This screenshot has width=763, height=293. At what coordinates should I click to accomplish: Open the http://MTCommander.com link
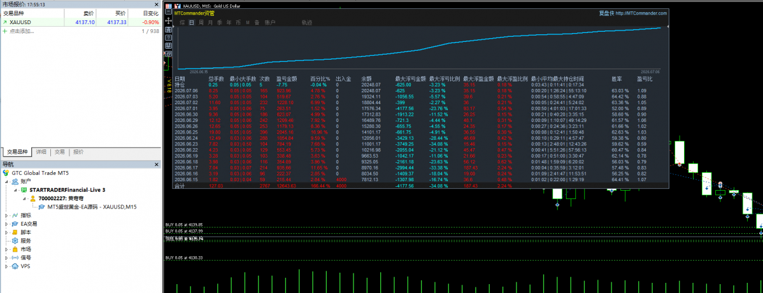(641, 13)
